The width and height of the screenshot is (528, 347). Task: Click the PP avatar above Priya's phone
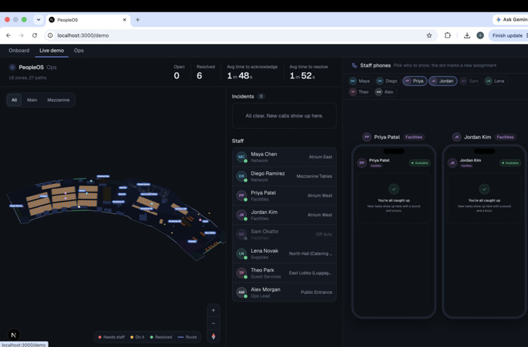(367, 137)
